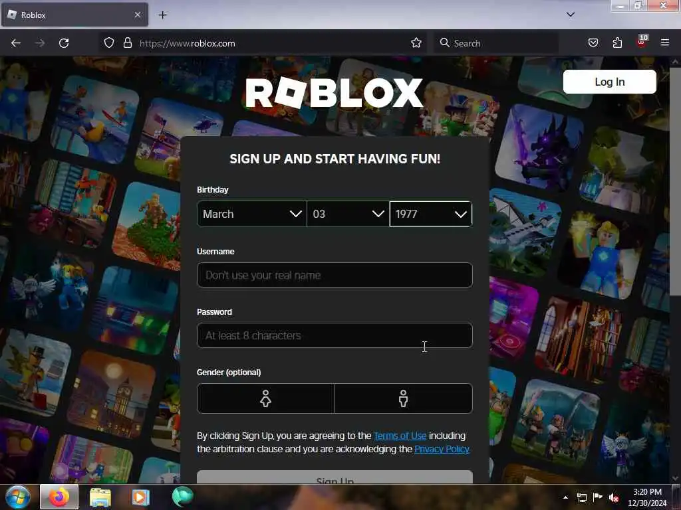Close the Roblox tab
The width and height of the screenshot is (681, 510).
138,15
